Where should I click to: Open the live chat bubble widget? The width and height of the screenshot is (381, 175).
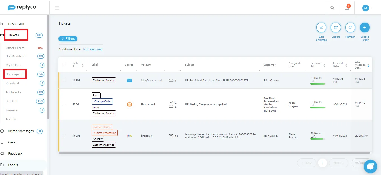371,166
